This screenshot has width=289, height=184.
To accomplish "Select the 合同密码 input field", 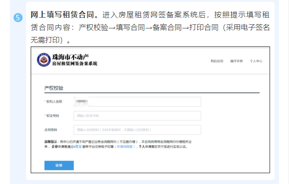I will point(137,130).
